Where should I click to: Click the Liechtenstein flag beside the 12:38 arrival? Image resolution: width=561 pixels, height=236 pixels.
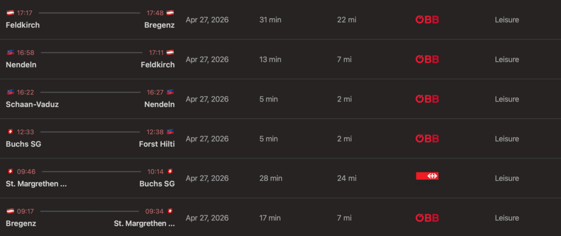[170, 132]
